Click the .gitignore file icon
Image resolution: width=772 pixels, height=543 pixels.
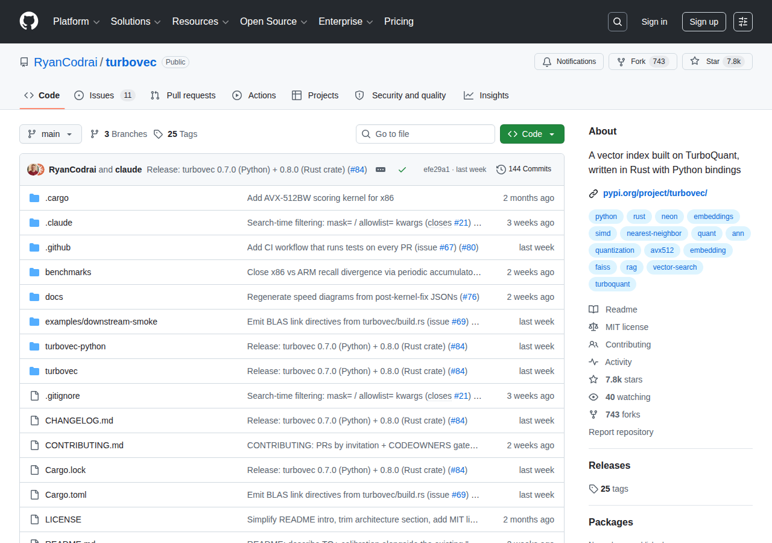tap(34, 396)
